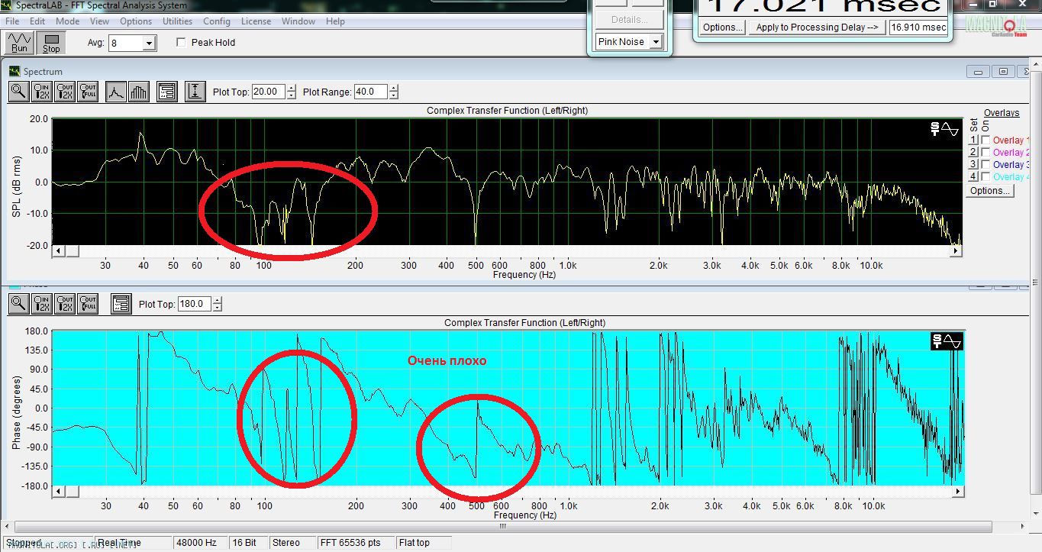This screenshot has height=552, width=1042.
Task: Open the View menu
Action: click(x=99, y=21)
